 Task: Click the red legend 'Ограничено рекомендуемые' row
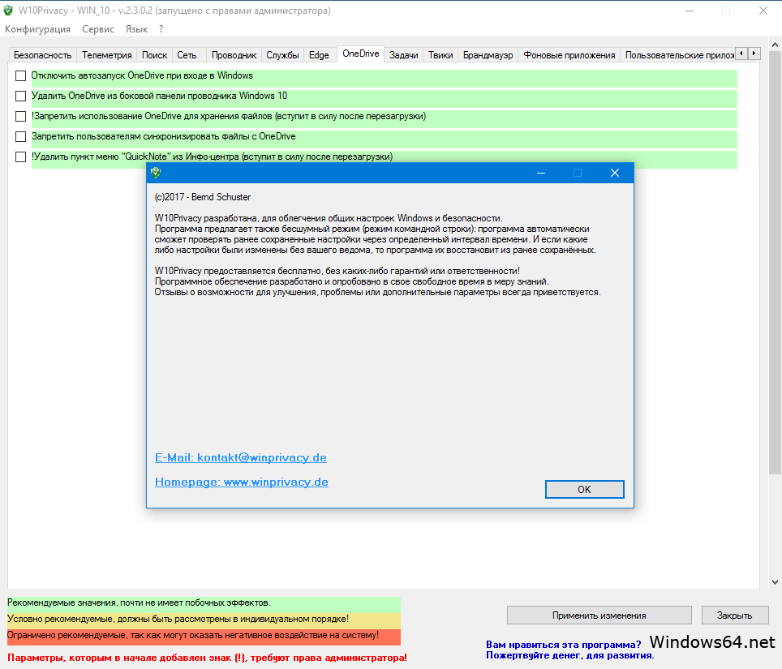(x=204, y=636)
